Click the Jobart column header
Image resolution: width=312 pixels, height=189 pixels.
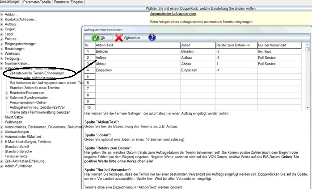(198, 45)
